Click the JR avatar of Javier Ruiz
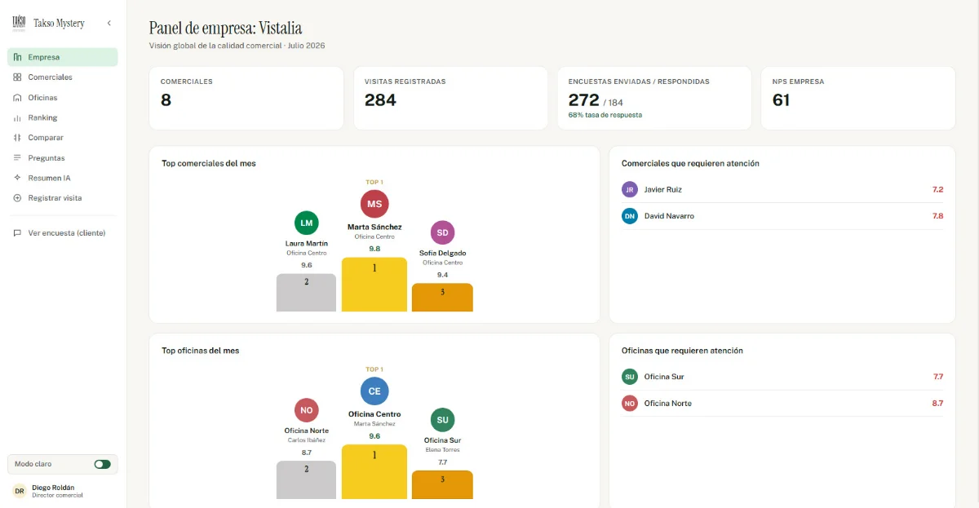Image resolution: width=979 pixels, height=508 pixels. point(629,189)
